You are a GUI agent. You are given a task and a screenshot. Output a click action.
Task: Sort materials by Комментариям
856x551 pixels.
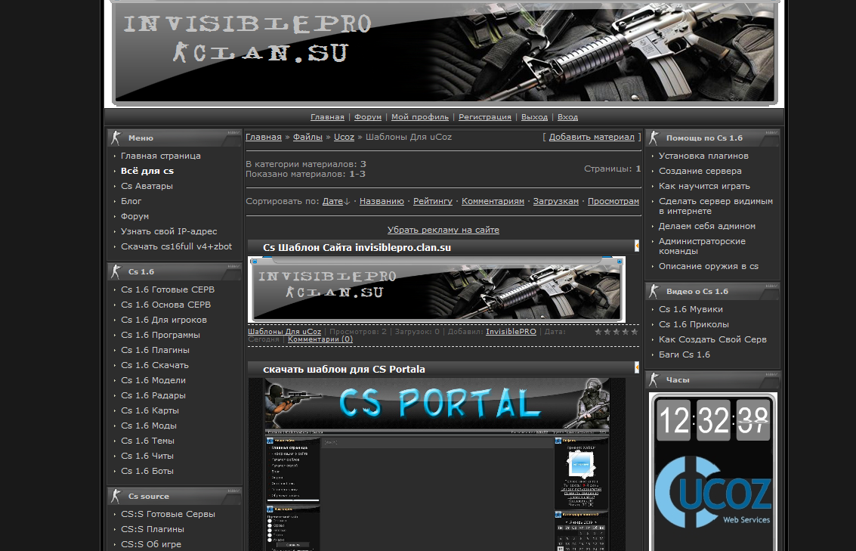tap(493, 202)
